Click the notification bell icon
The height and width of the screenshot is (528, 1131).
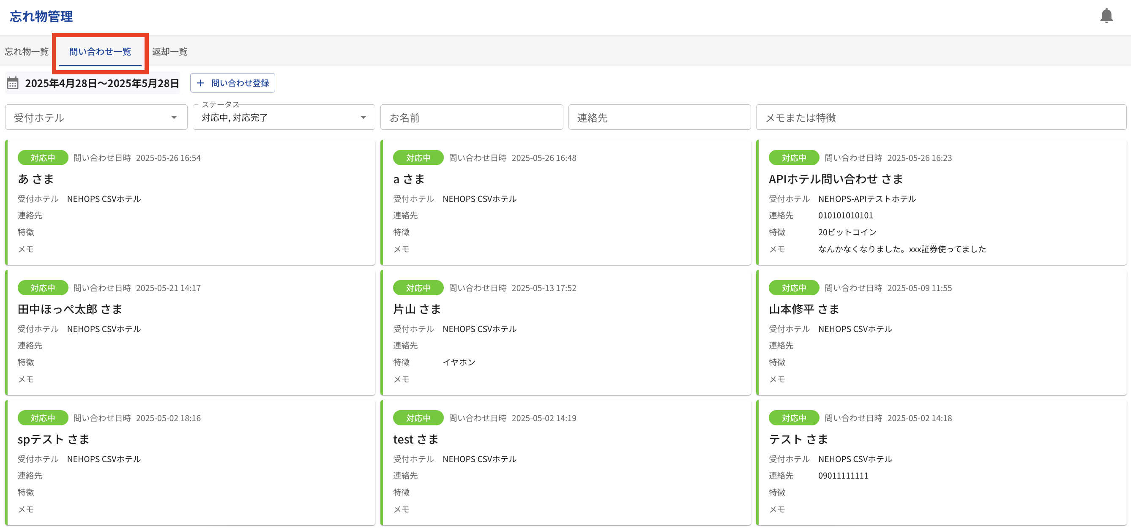click(x=1106, y=16)
